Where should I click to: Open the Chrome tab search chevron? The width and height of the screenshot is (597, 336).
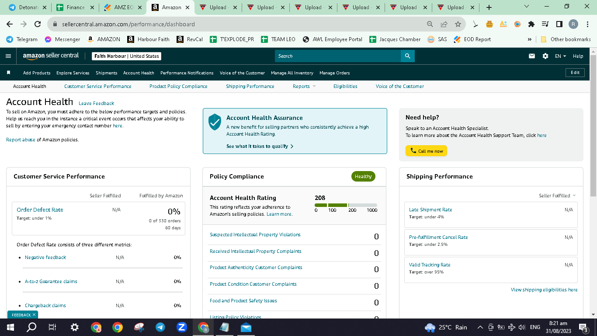[x=527, y=7]
